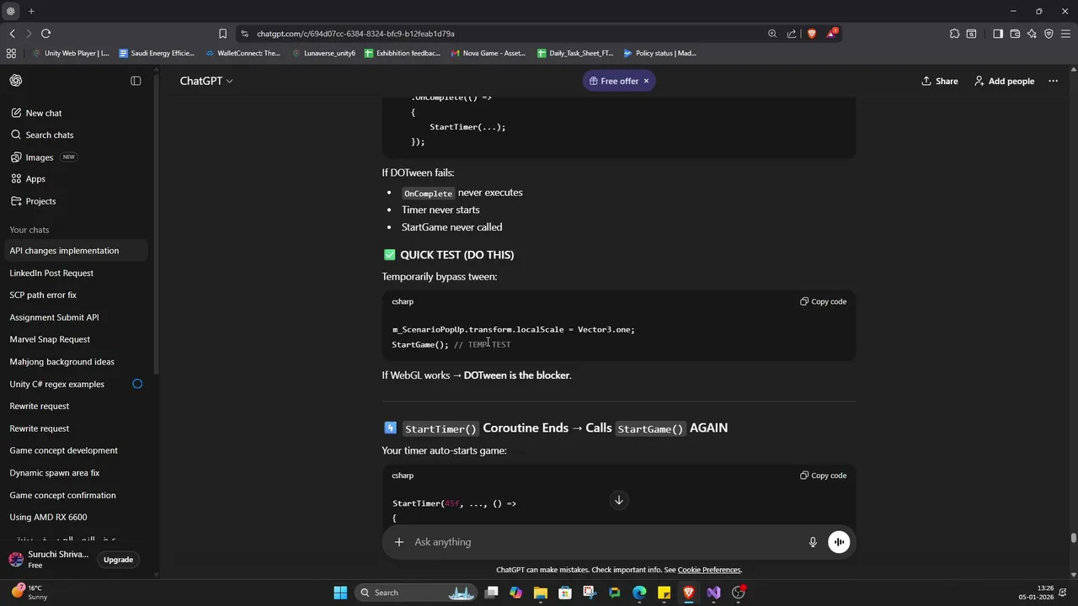The image size is (1078, 606).
Task: Toggle browser sidebar panel icon
Action: pyautogui.click(x=998, y=34)
